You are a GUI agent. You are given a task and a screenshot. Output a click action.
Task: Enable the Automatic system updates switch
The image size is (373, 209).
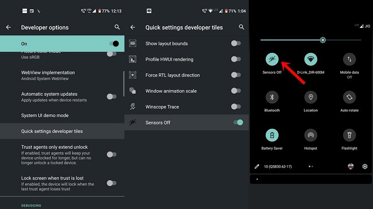111,97
